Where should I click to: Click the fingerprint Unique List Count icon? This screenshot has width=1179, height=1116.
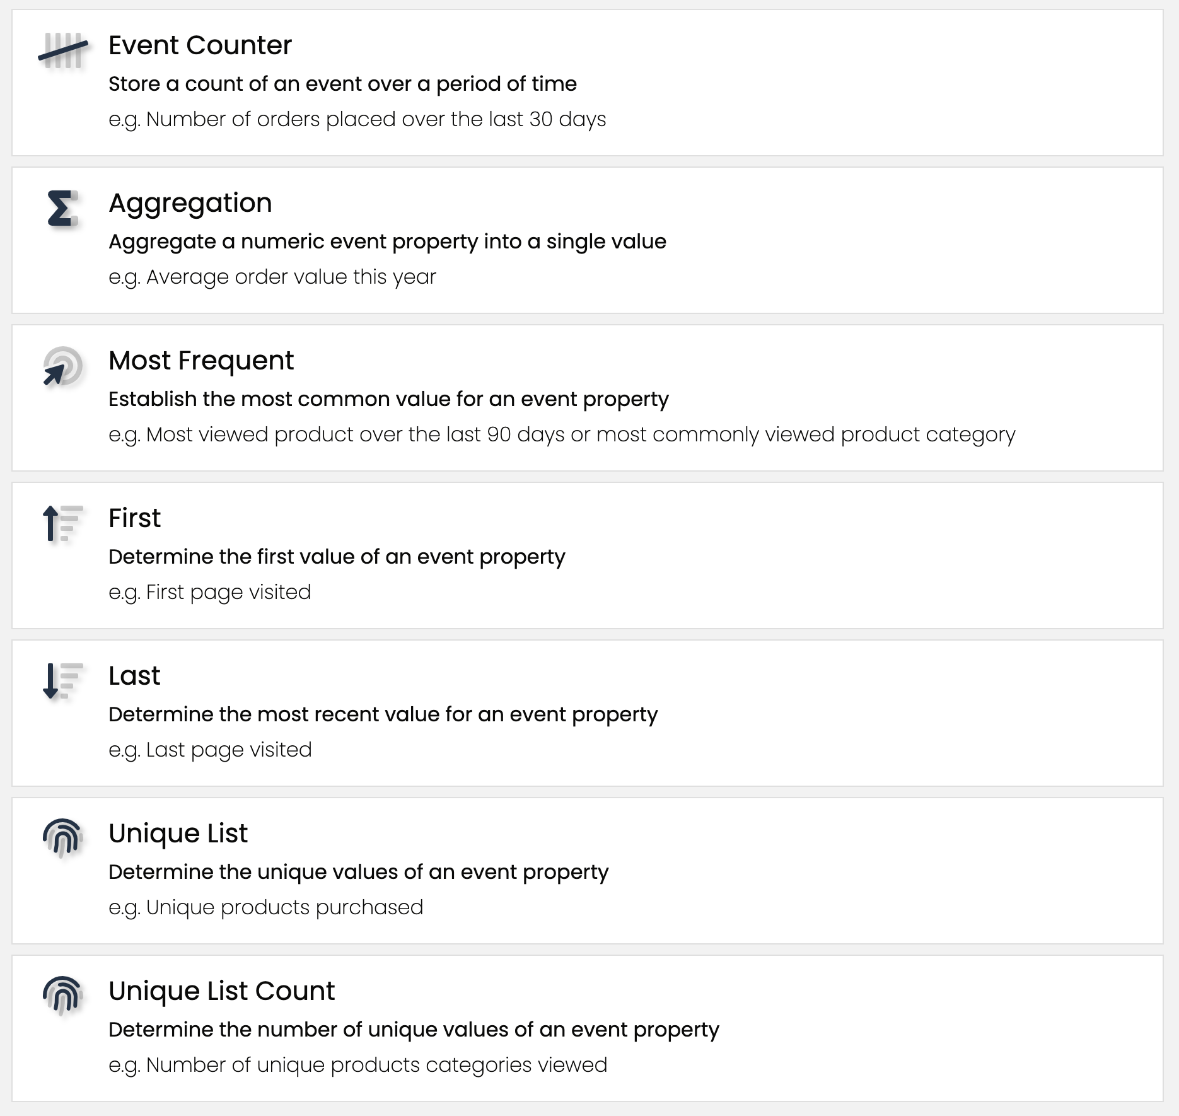[x=62, y=996]
